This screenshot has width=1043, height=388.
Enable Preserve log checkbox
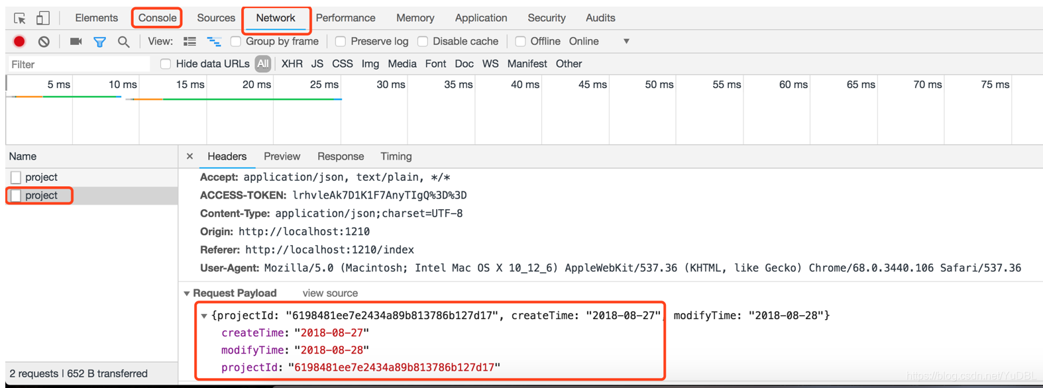pyautogui.click(x=341, y=41)
